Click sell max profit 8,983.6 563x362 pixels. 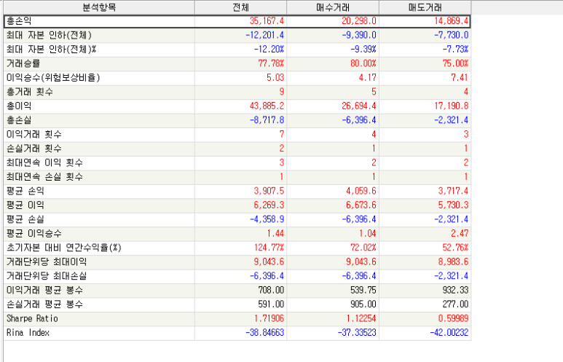point(454,261)
